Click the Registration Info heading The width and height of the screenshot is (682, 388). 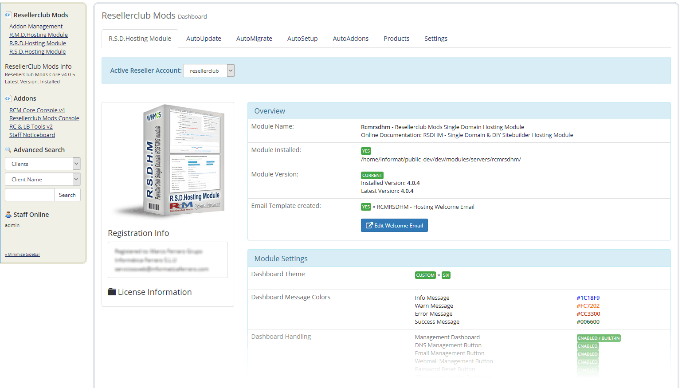click(138, 233)
